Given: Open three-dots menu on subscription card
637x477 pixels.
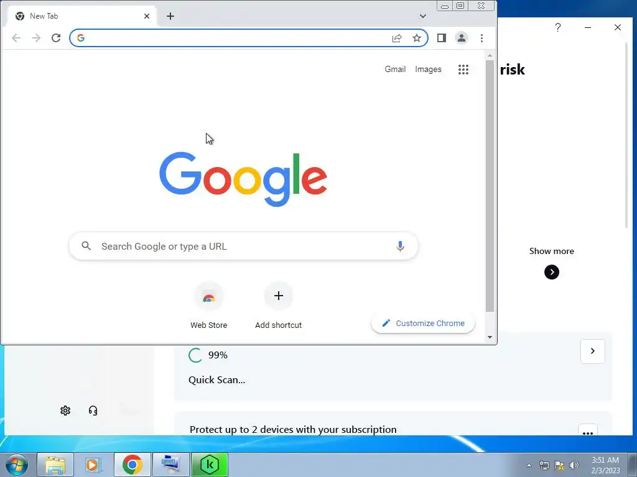Looking at the screenshot, I should click(x=588, y=430).
